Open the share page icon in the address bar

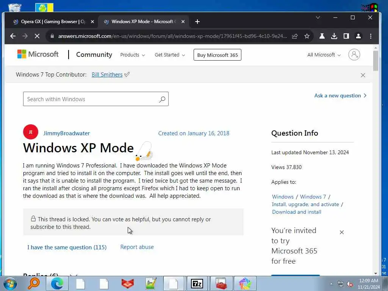[x=295, y=36]
